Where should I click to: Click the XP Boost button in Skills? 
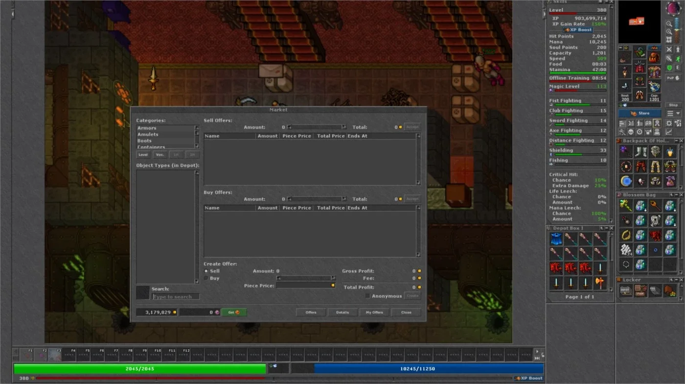click(578, 30)
